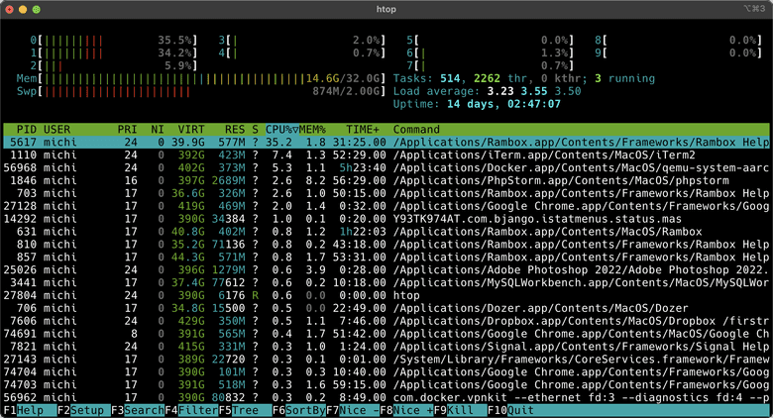The height and width of the screenshot is (418, 773).
Task: Click F8 Nice + button
Action: tap(406, 410)
